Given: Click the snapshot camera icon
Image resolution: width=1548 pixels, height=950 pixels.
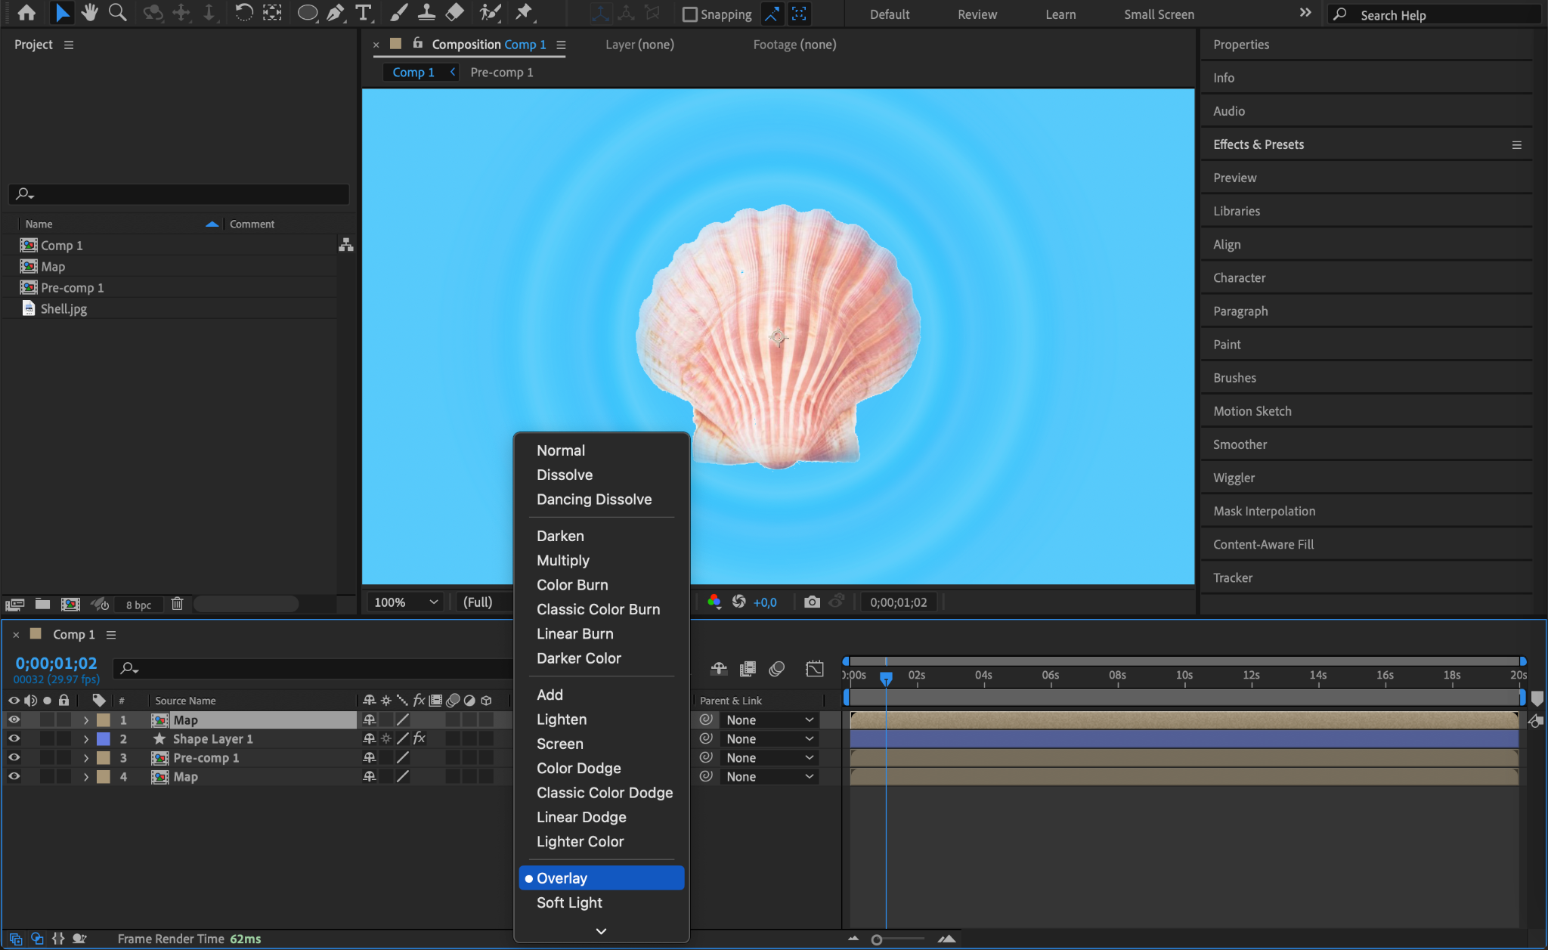Looking at the screenshot, I should [812, 602].
